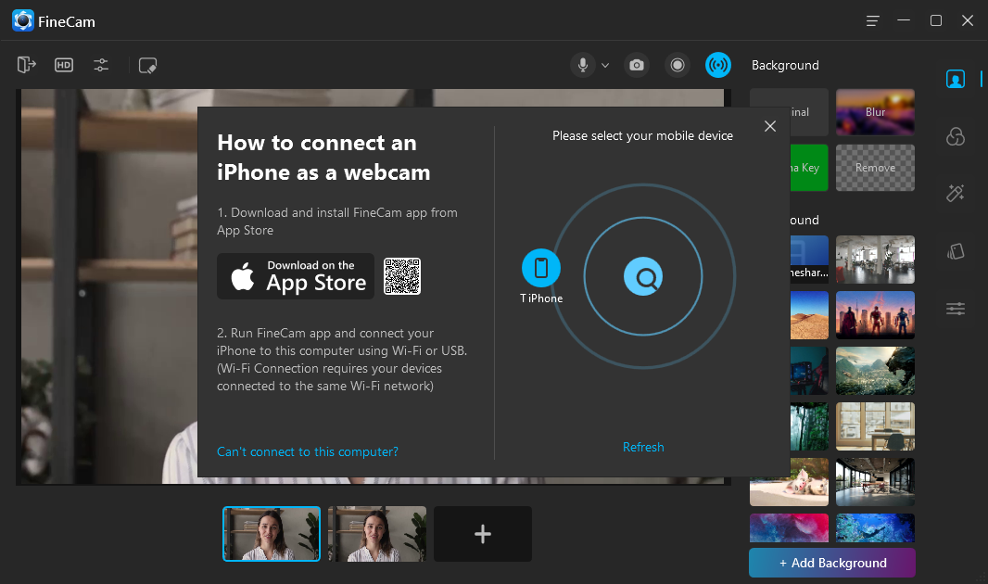Viewport: 988px width, 584px height.
Task: Add a new scene with the plus button
Action: [x=483, y=534]
